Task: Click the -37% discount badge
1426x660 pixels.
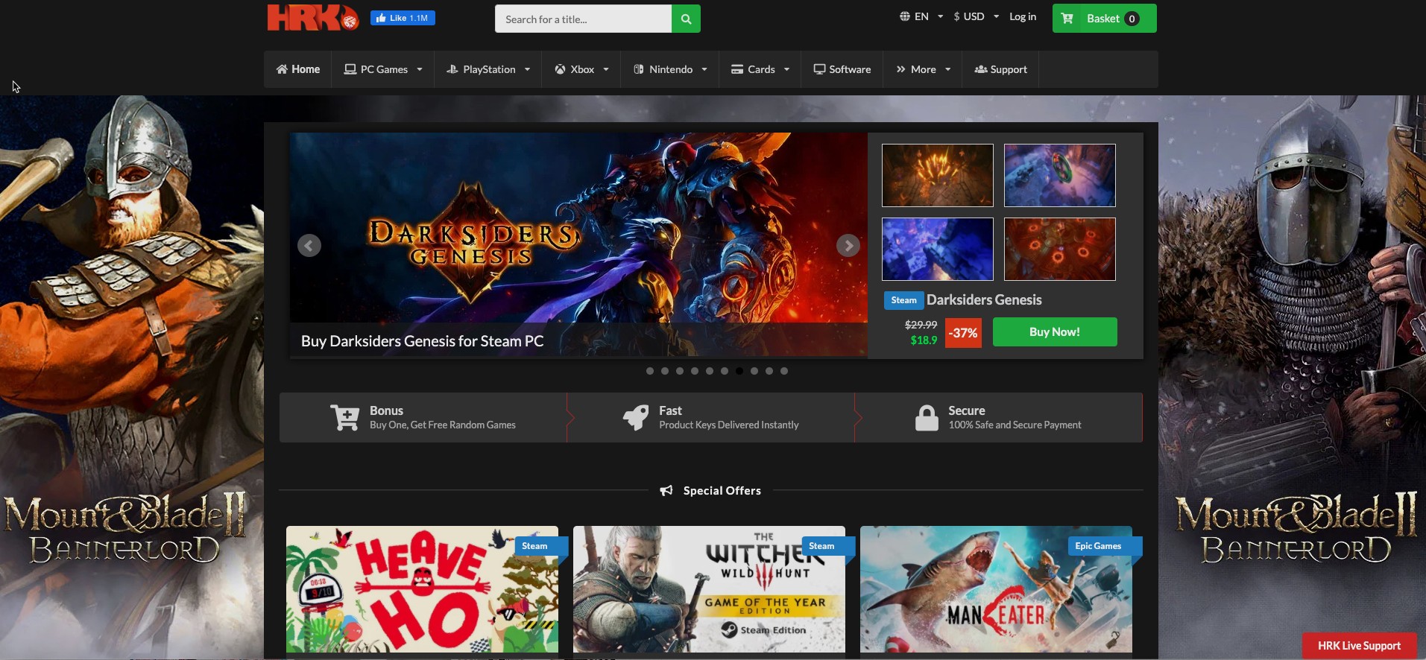Action: coord(963,333)
